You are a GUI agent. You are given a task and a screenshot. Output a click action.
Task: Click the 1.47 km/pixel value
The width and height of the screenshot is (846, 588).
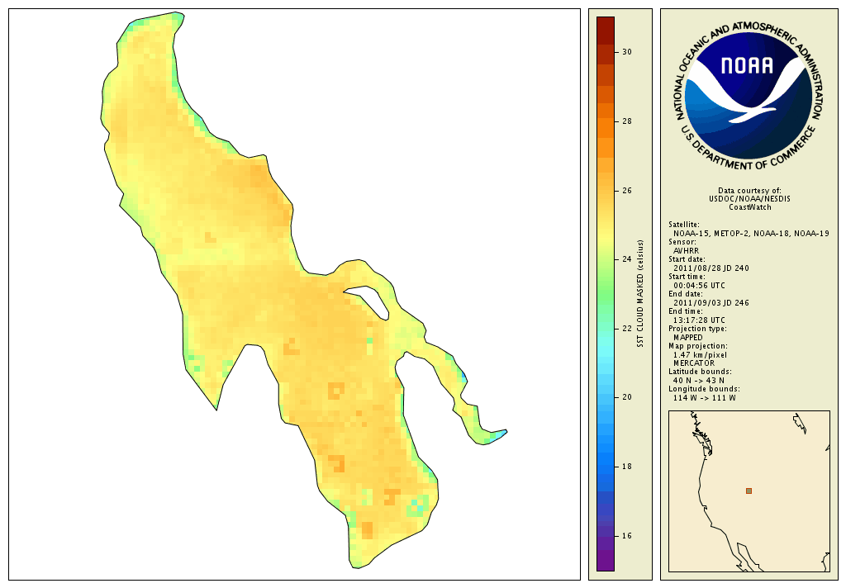coord(700,355)
